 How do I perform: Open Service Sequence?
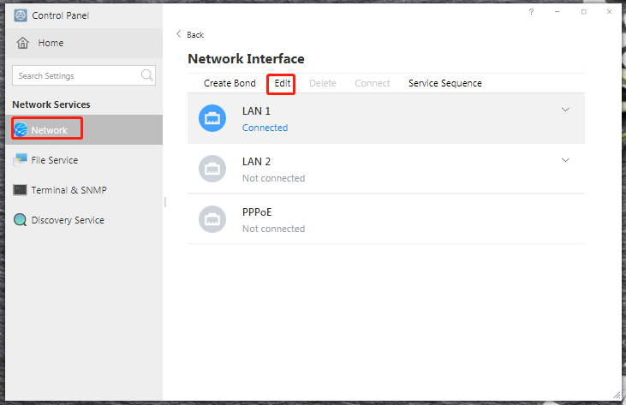[x=444, y=83]
